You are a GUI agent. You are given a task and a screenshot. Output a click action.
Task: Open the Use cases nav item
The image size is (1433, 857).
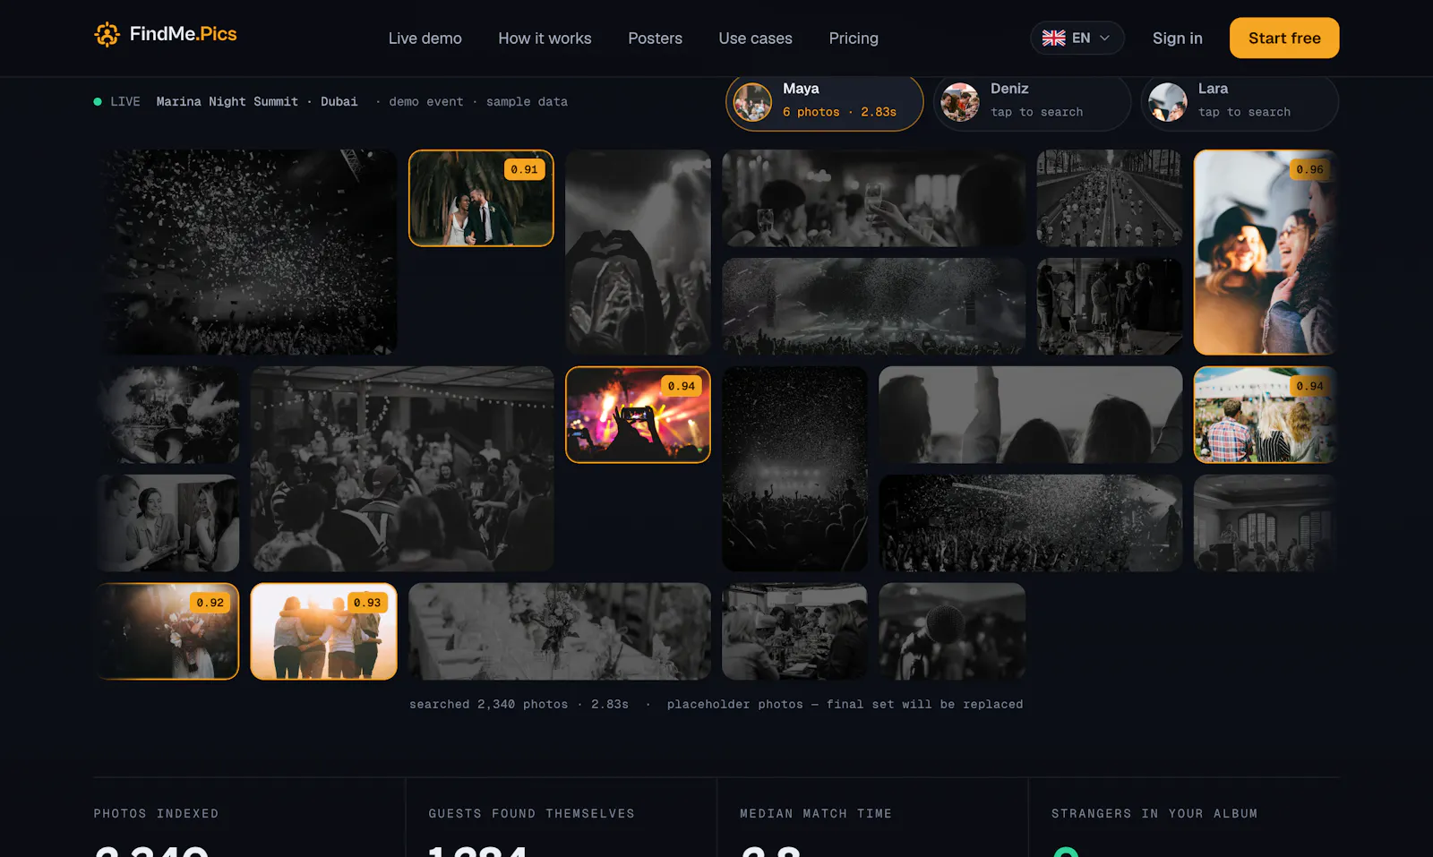pyautogui.click(x=755, y=39)
